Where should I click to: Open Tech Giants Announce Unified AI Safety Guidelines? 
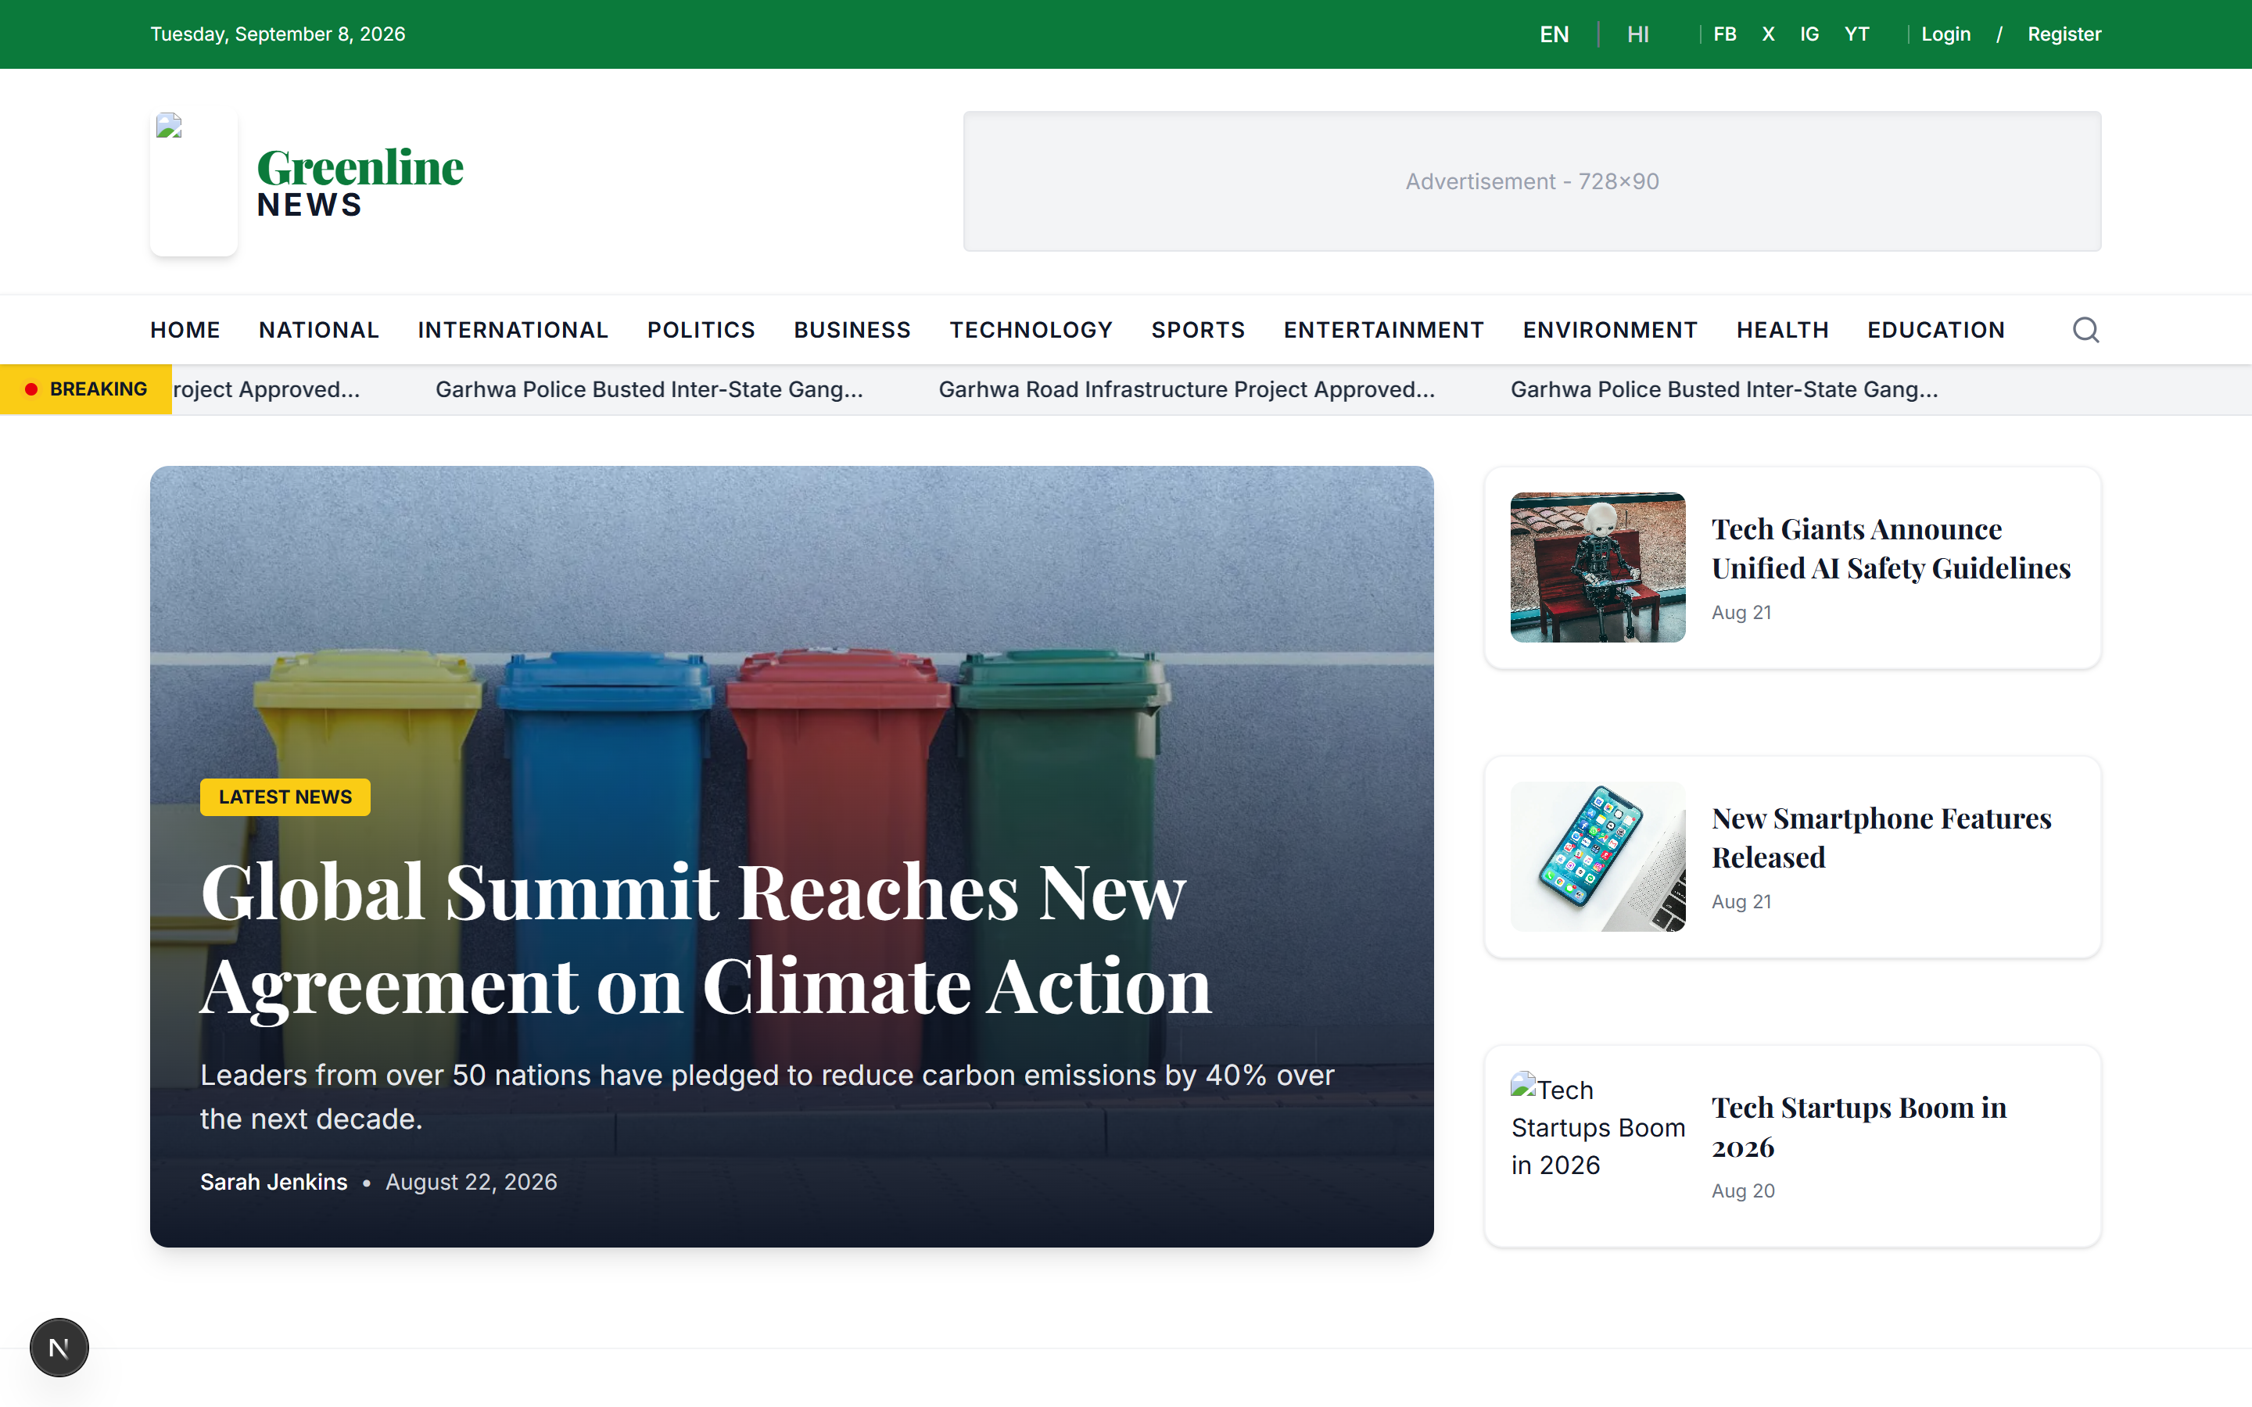(1891, 548)
